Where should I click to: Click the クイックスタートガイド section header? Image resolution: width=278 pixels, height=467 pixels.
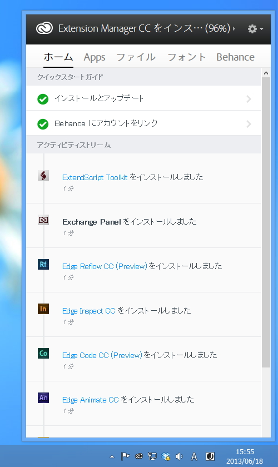[69, 77]
